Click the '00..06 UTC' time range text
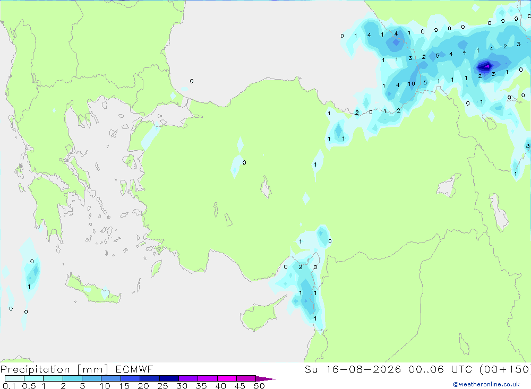The image size is (531, 389). [440, 369]
